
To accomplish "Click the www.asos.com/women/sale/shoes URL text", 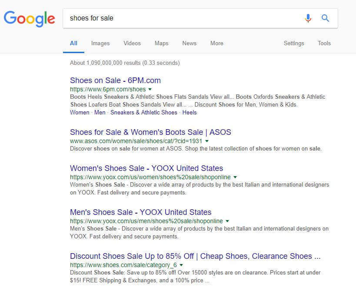I will tap(136, 141).
